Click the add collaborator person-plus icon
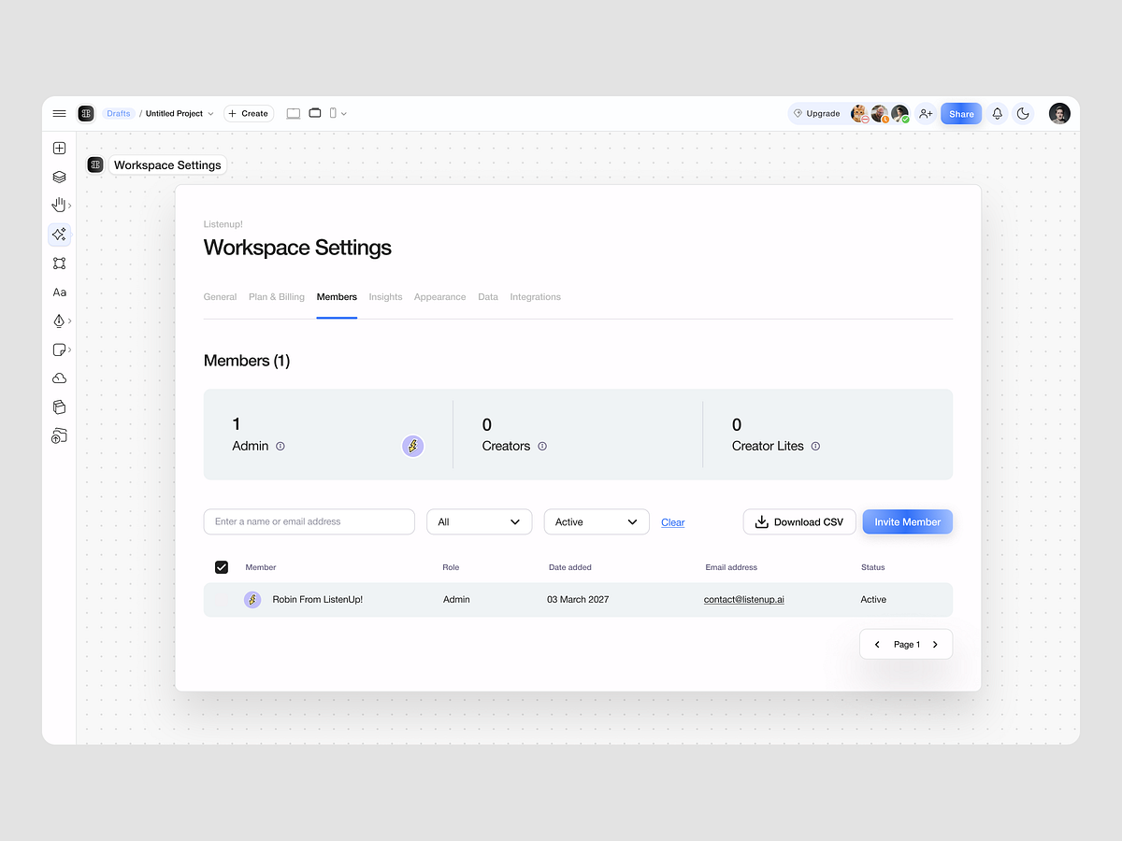 click(x=926, y=113)
